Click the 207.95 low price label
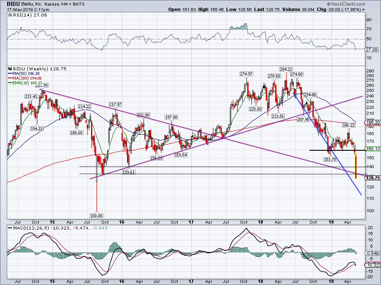The width and height of the screenshot is (381, 285). 303,119
